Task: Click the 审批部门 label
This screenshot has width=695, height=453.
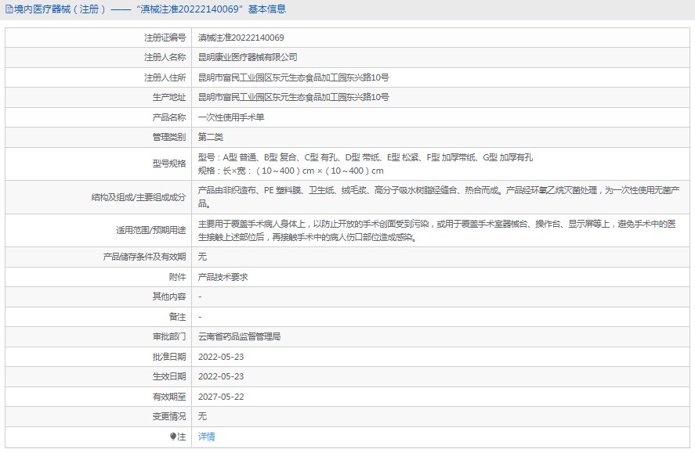Action: 169,336
